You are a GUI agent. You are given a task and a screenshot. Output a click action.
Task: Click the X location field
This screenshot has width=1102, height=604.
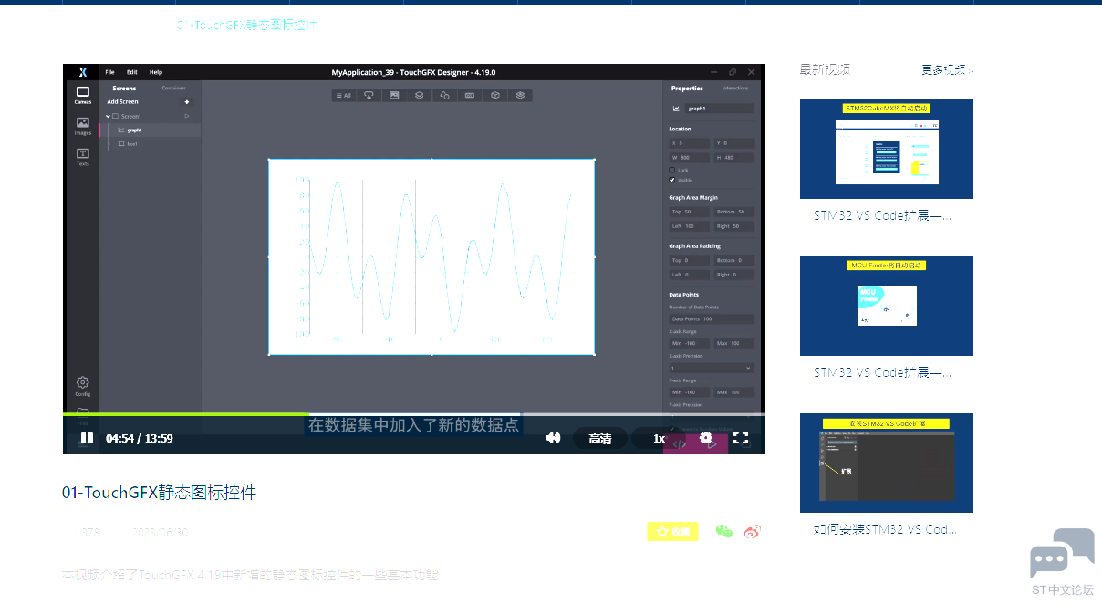click(689, 143)
